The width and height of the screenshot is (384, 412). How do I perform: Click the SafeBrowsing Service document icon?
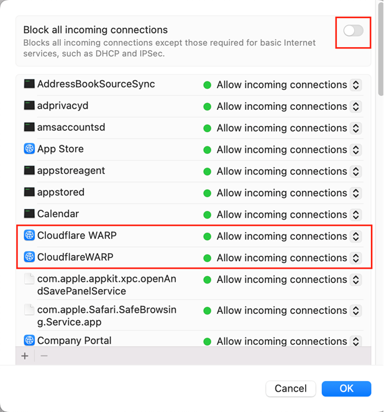(29, 310)
